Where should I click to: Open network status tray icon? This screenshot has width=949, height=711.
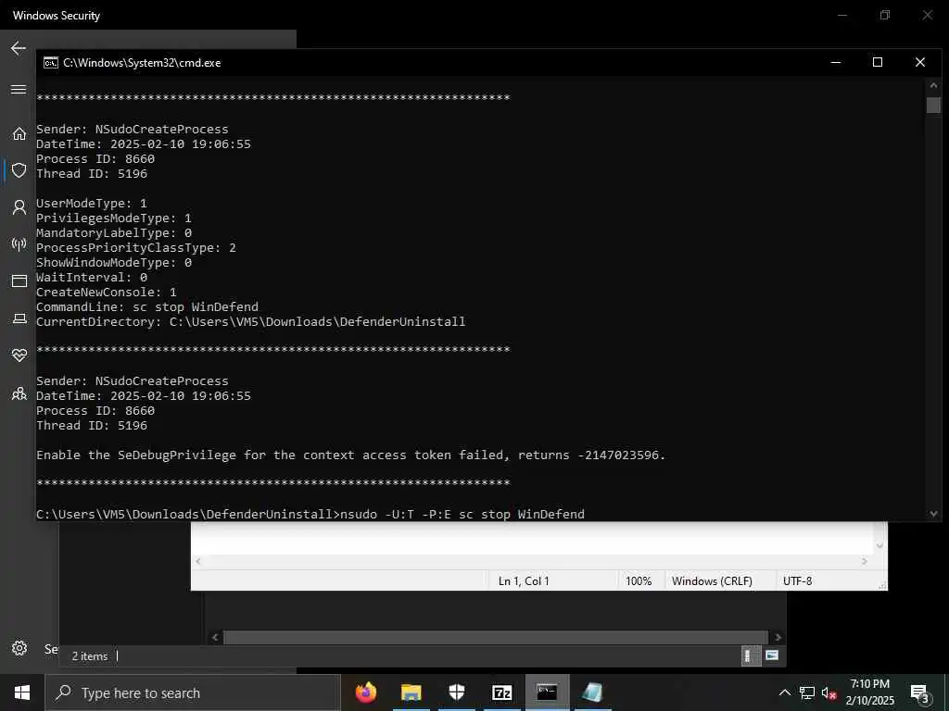coord(807,692)
